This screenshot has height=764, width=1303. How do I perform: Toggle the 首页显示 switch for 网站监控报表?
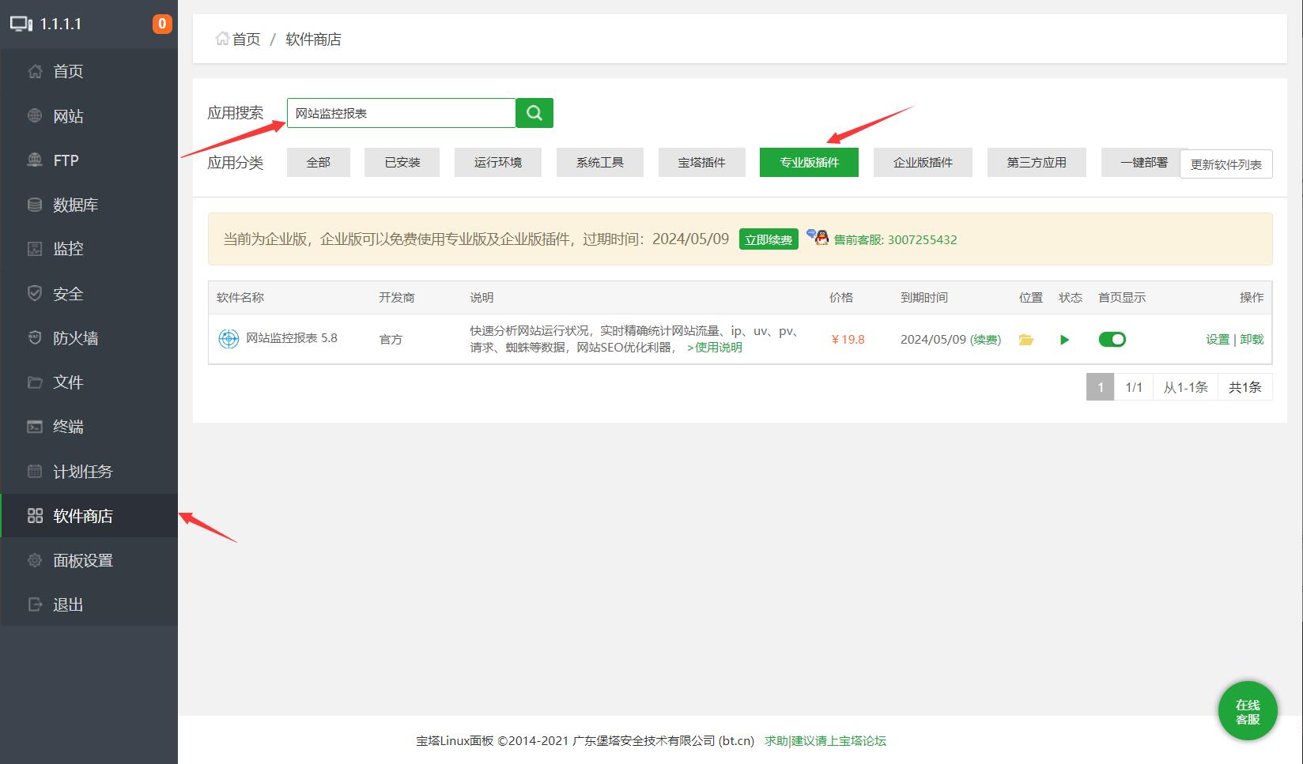point(1112,339)
